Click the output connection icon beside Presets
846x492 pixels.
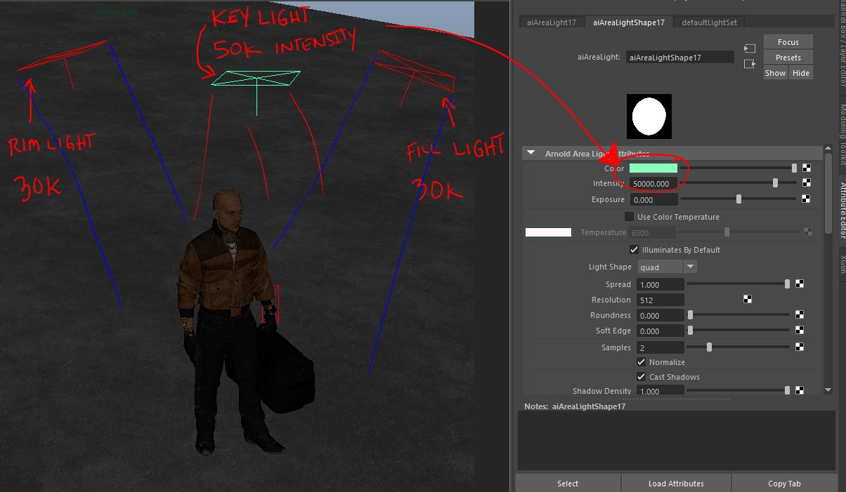pyautogui.click(x=750, y=64)
